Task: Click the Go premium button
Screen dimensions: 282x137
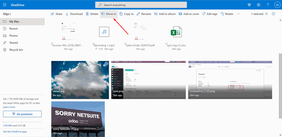Action: (22, 114)
